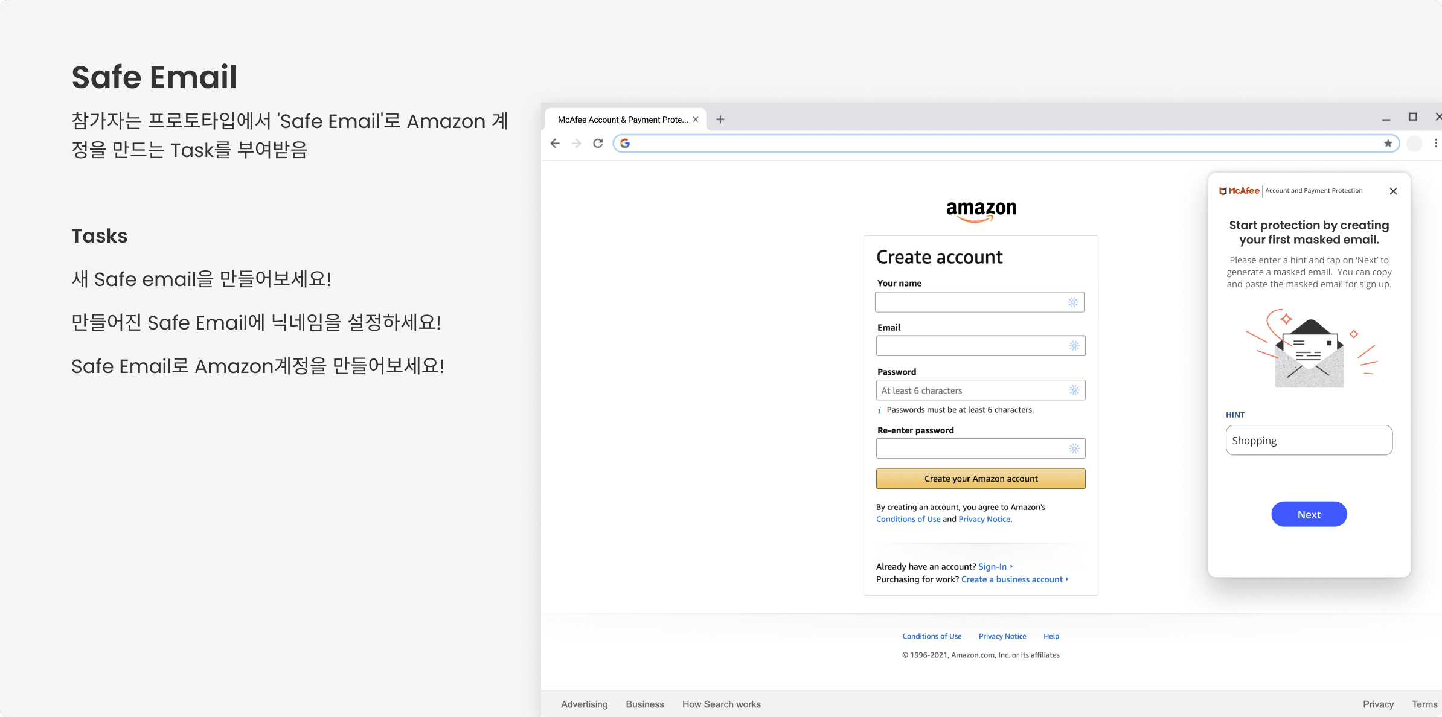Open a new tab with the plus icon
The image size is (1442, 717).
point(720,119)
